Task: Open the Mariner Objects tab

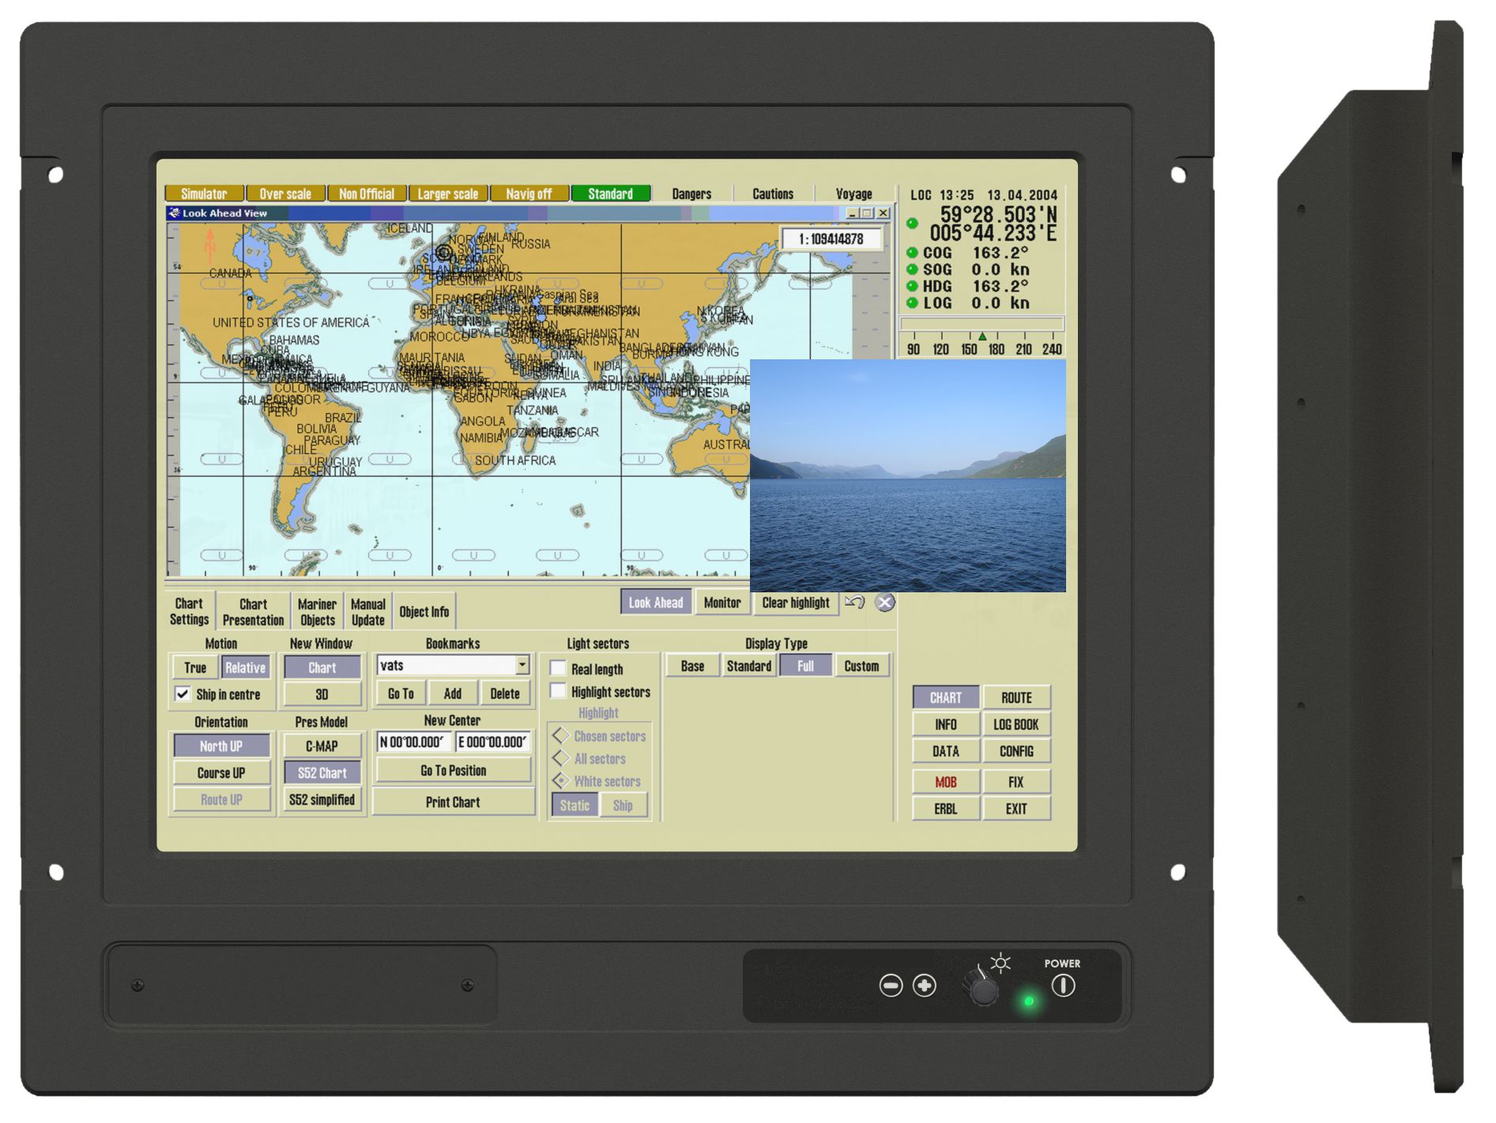Action: coord(317,612)
